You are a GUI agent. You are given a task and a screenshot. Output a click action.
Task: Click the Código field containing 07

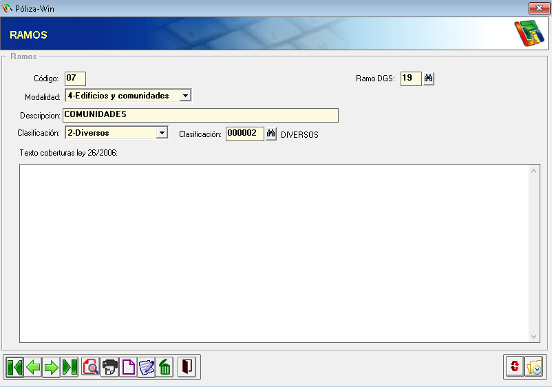pos(75,79)
